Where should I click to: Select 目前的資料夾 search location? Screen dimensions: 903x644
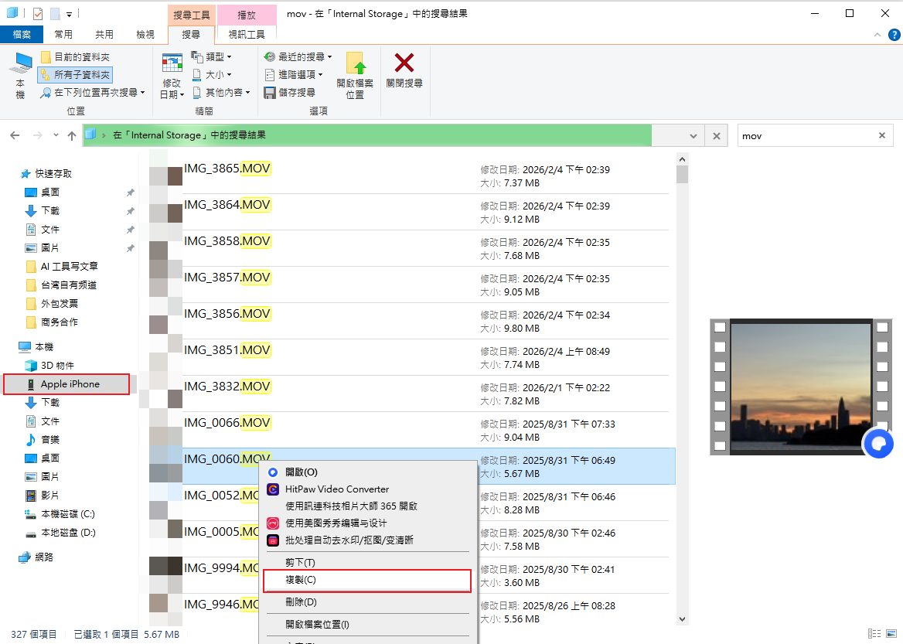coord(75,57)
